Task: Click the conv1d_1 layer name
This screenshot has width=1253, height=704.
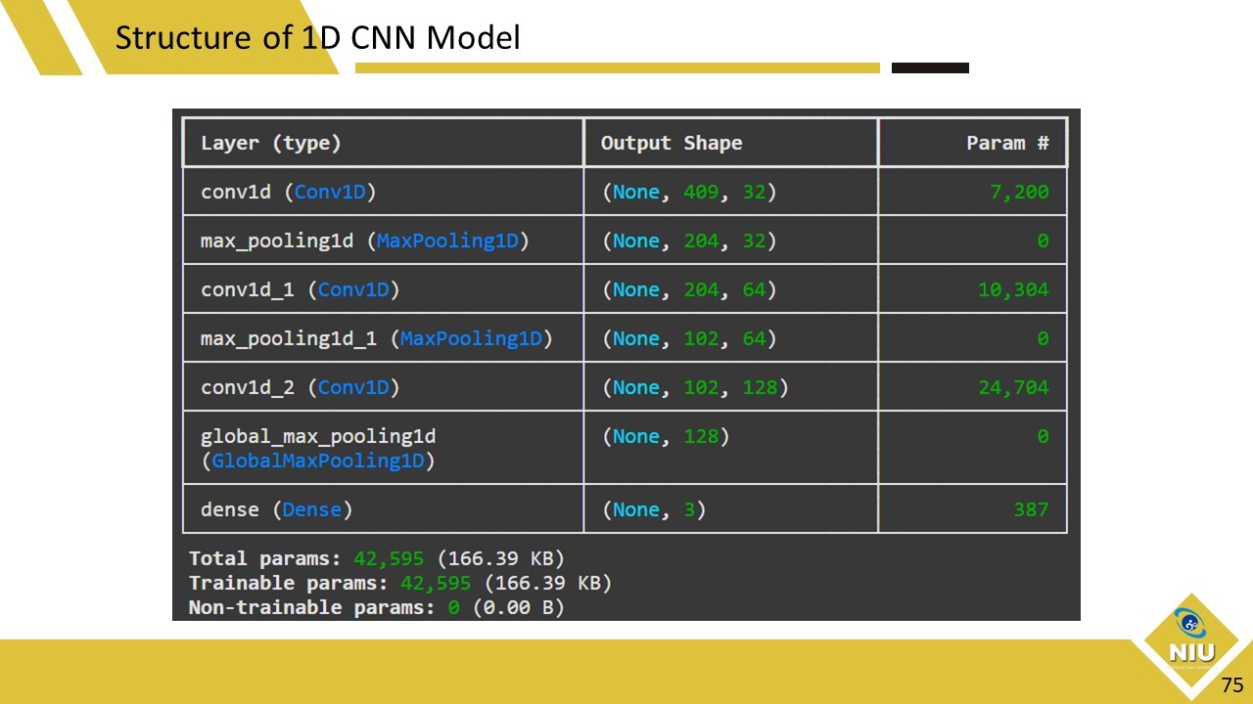Action: point(248,289)
